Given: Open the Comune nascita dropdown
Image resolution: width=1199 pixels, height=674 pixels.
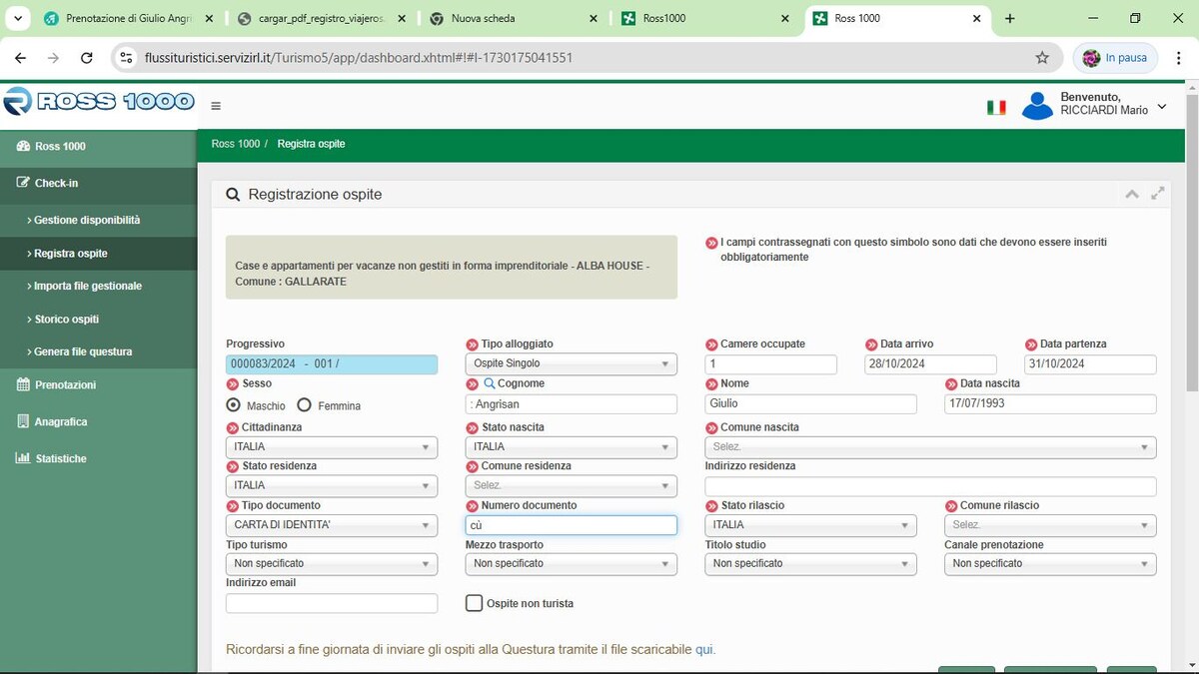Looking at the screenshot, I should [x=930, y=447].
